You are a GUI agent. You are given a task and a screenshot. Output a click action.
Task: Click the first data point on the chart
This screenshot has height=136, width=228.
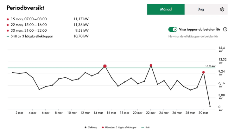[13, 73]
